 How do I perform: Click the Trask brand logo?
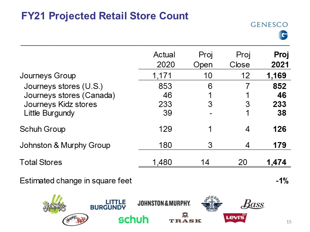click(185, 218)
